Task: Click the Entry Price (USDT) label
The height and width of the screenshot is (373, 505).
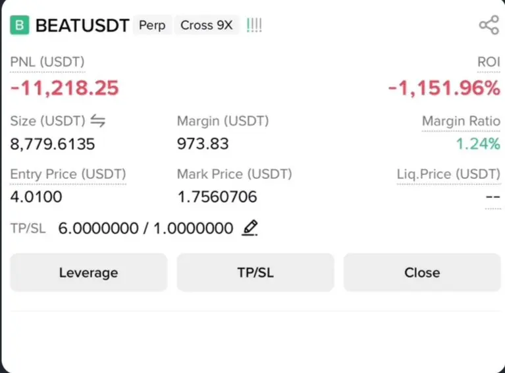Action: click(68, 174)
